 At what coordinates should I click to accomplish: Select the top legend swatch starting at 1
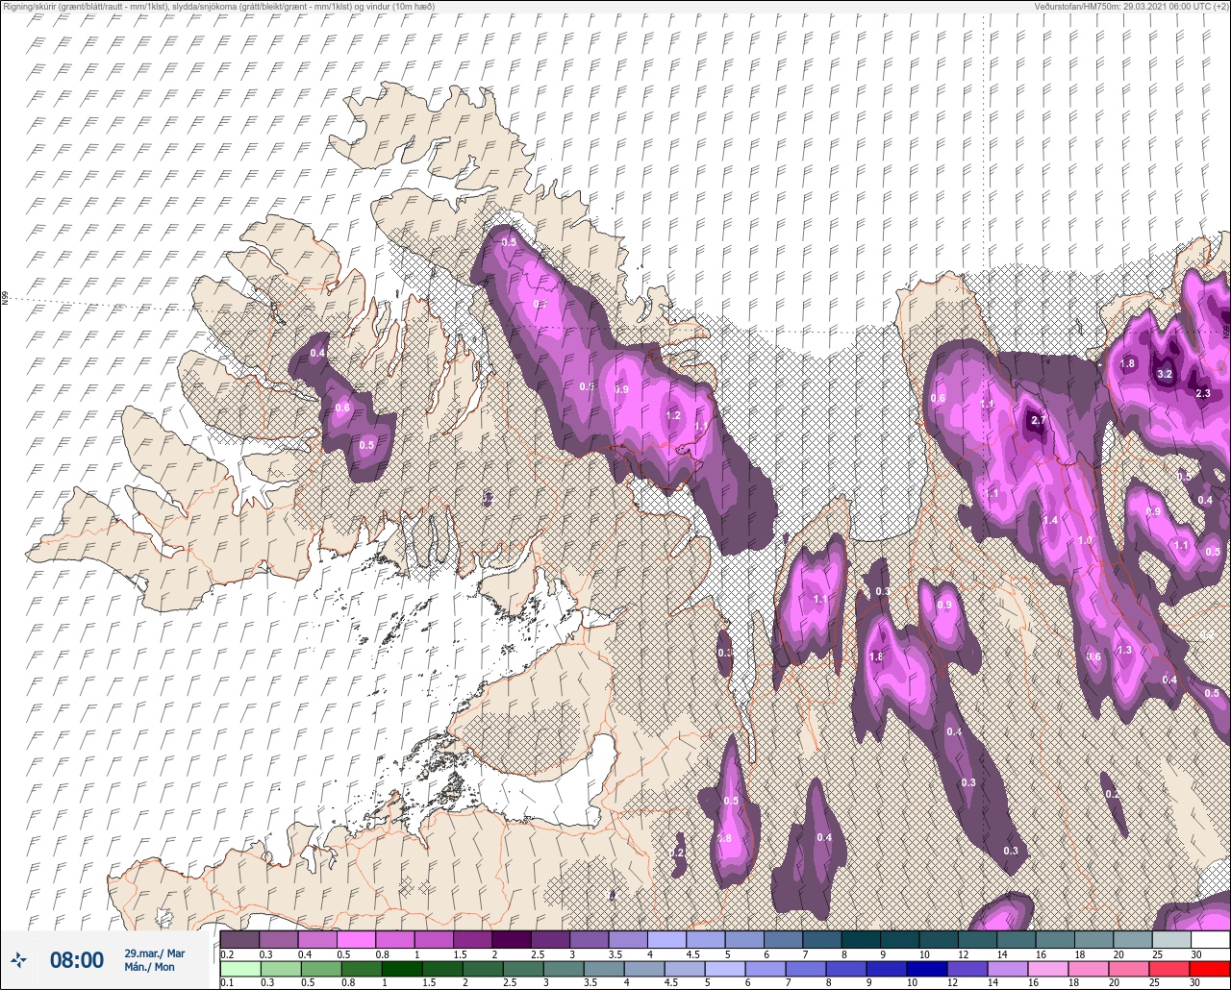[434, 939]
